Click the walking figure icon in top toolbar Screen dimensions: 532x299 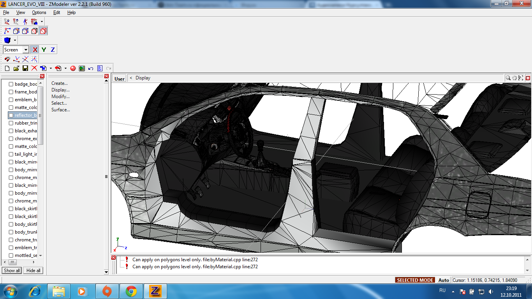(x=25, y=22)
